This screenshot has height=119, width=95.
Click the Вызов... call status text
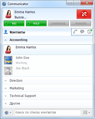20,17
